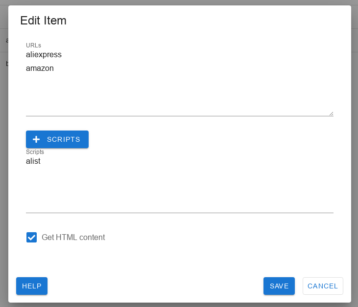Cancel editing the item

[323, 286]
